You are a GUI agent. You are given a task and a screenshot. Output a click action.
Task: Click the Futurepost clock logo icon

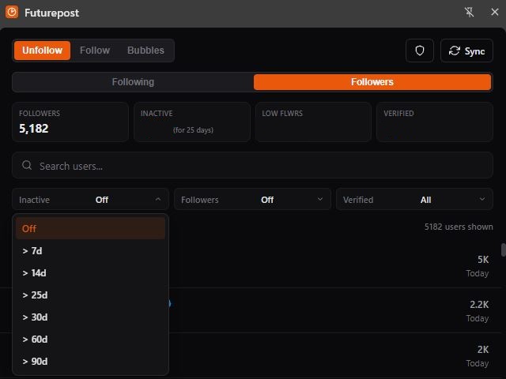coord(12,13)
